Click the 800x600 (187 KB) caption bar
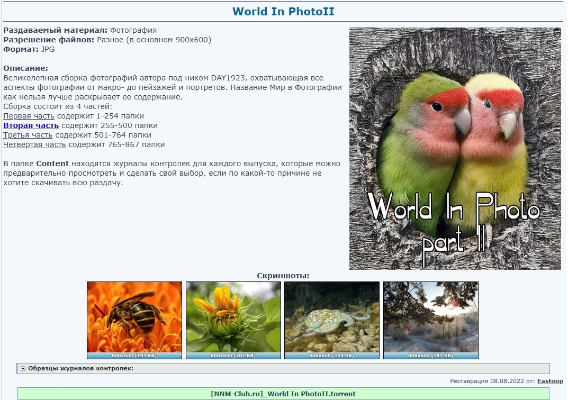The image size is (568, 400). tap(430, 356)
